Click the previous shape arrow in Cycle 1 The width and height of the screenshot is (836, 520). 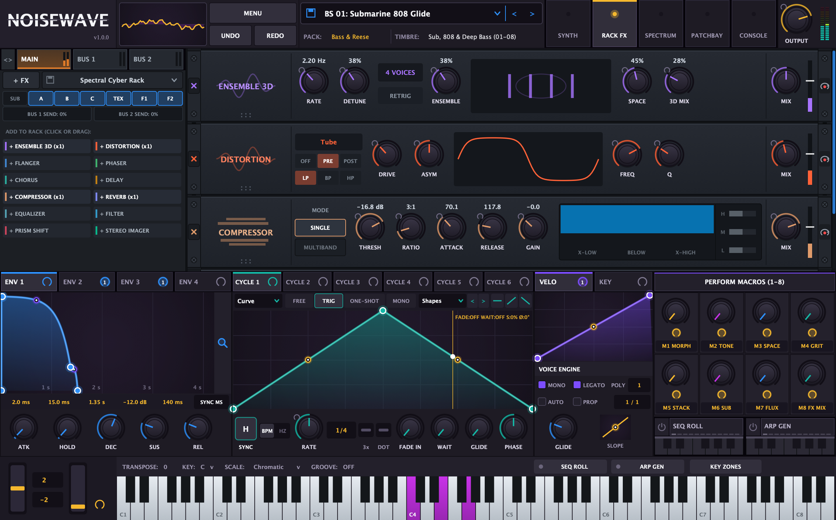tap(472, 301)
